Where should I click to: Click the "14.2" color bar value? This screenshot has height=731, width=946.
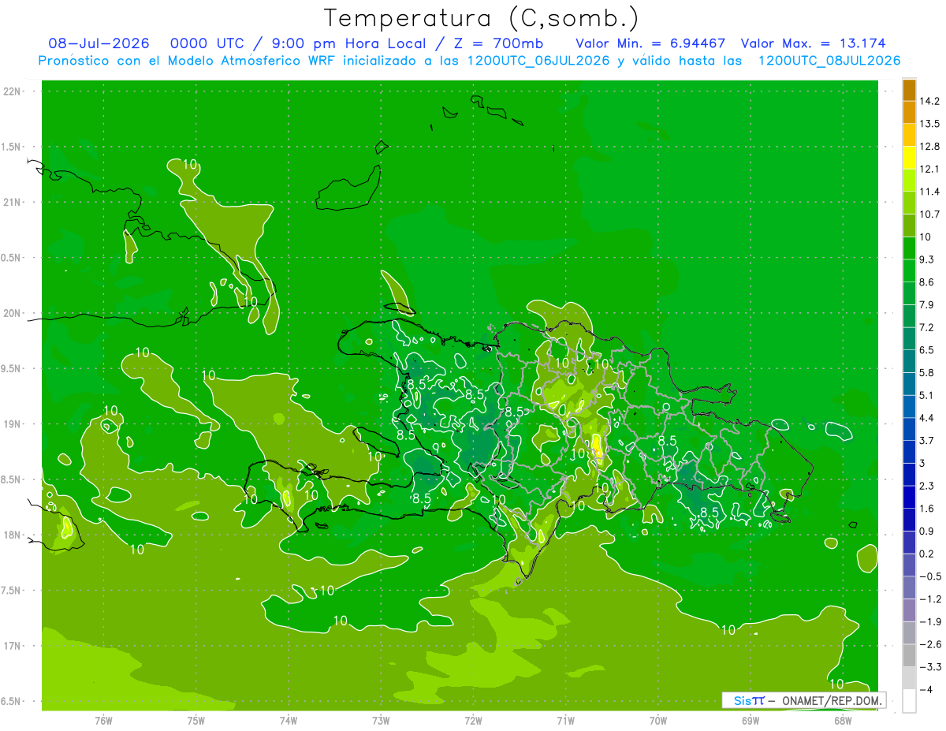(930, 101)
